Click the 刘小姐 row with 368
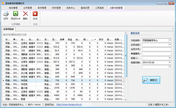The image size is (176, 108). coord(63,66)
